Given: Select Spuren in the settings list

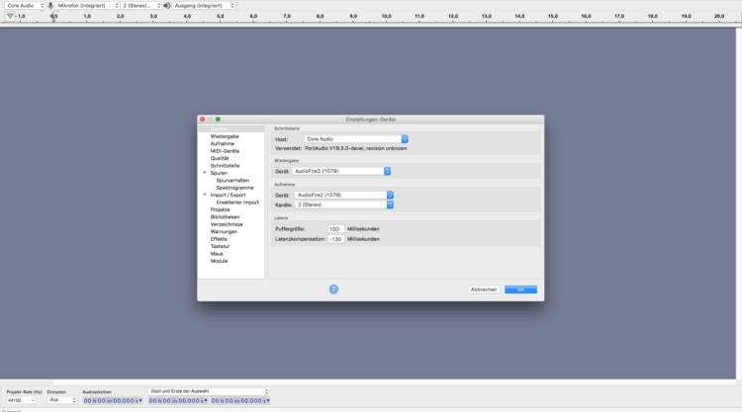Looking at the screenshot, I should tap(219, 173).
